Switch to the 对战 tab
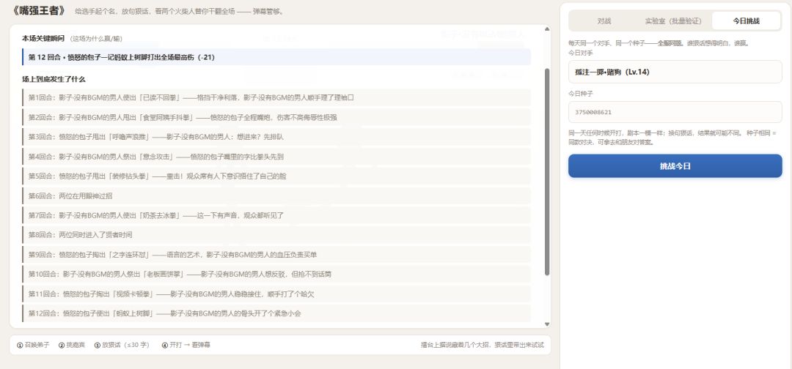 [604, 21]
